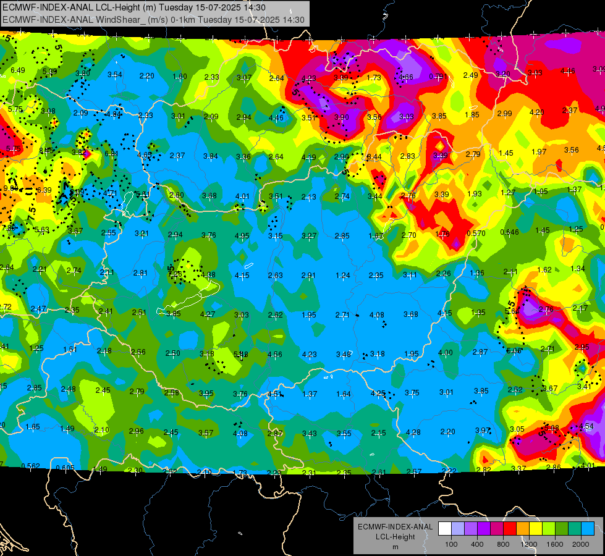Select the light blue legend swatch at far right

tap(588, 529)
